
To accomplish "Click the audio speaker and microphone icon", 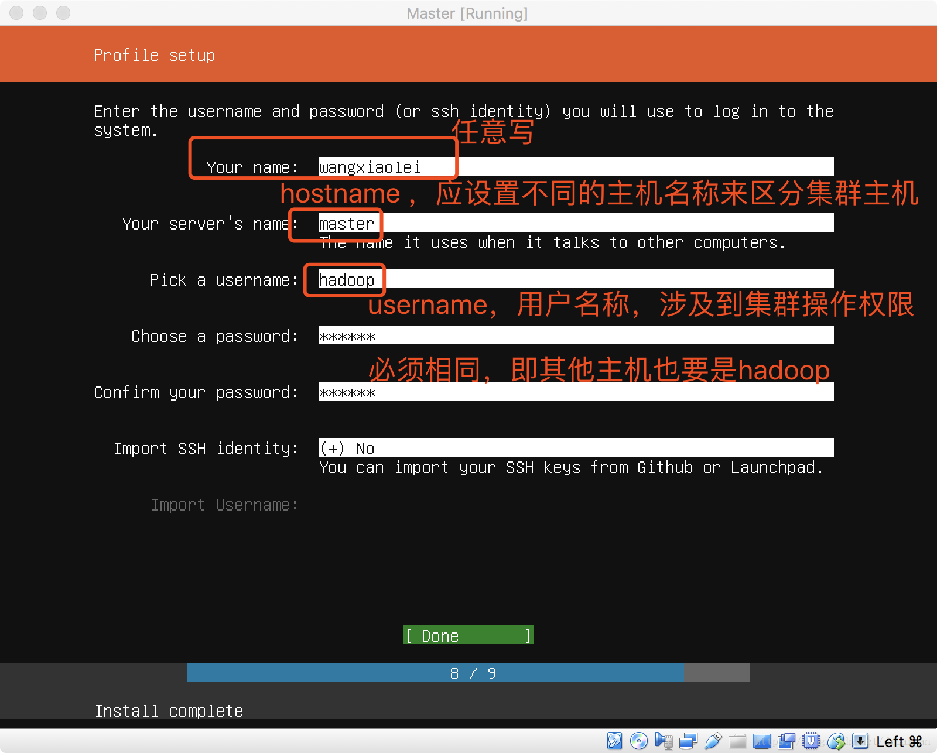I will [x=664, y=741].
